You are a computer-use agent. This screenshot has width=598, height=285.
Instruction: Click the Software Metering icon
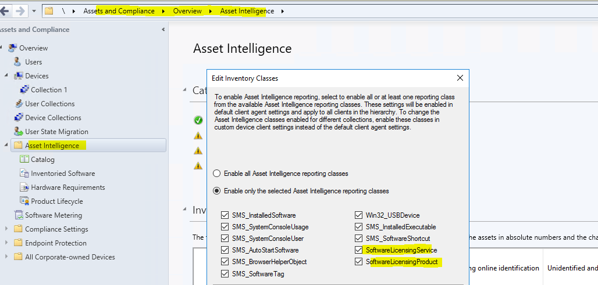pyautogui.click(x=18, y=215)
